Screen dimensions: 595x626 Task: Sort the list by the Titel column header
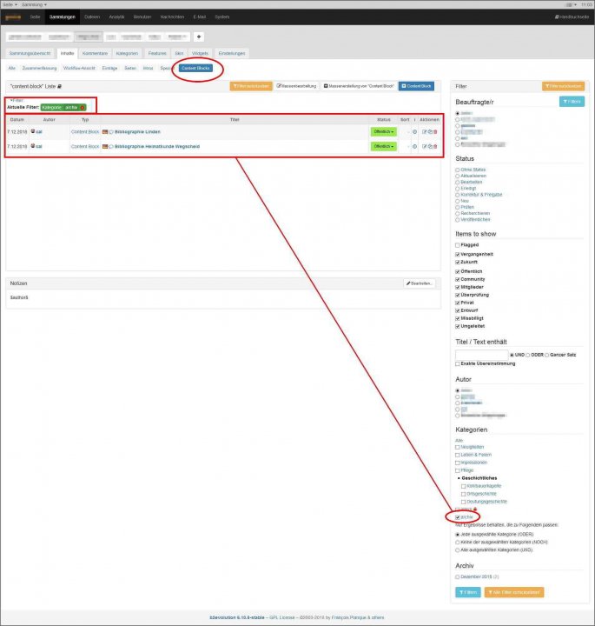click(235, 120)
